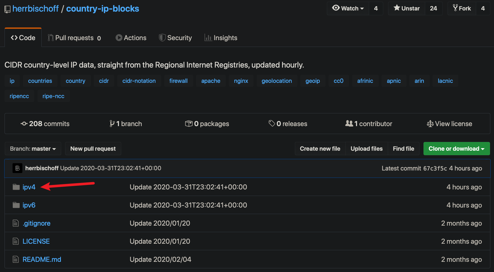Screen dimensions: 494x272
Task: Click the ipv4 row '4 hours ago' timestamp
Action: tap(464, 187)
